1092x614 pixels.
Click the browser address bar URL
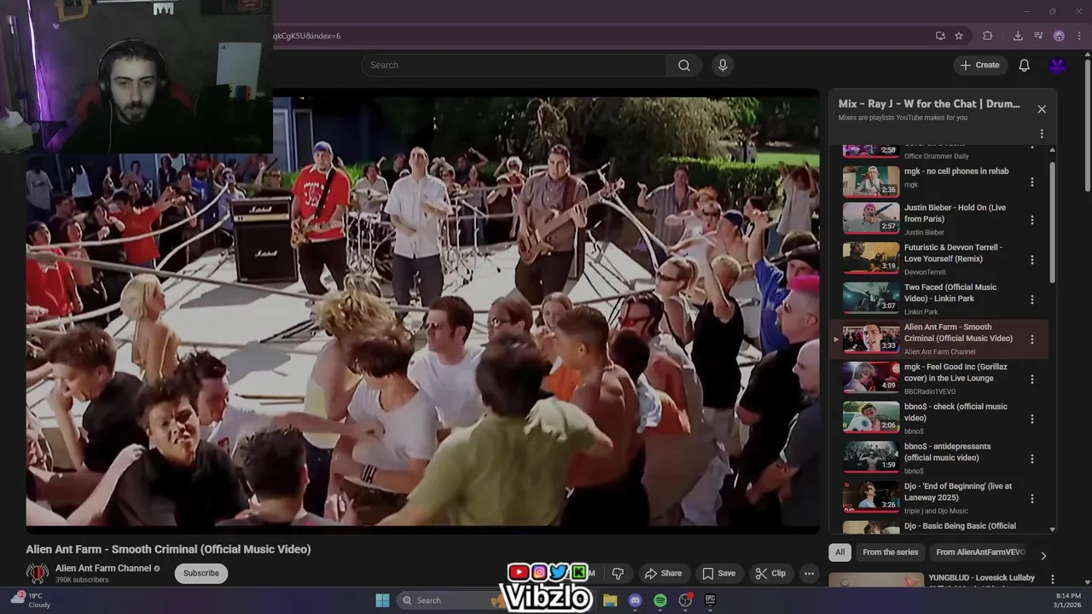[307, 36]
